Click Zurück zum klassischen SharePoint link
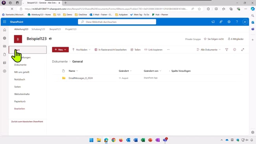 [27, 122]
